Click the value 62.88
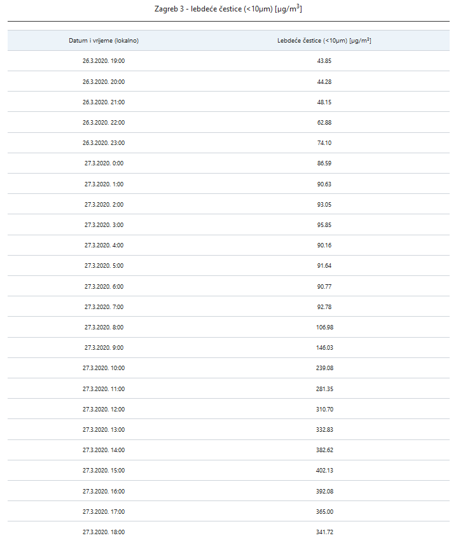 click(x=324, y=122)
